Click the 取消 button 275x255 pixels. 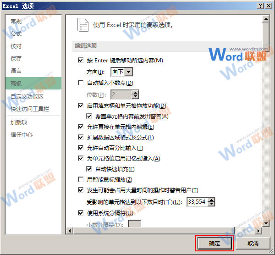click(253, 243)
